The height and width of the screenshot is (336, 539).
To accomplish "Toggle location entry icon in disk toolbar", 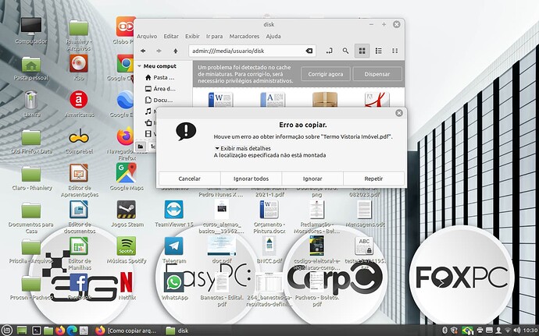I will coord(329,51).
